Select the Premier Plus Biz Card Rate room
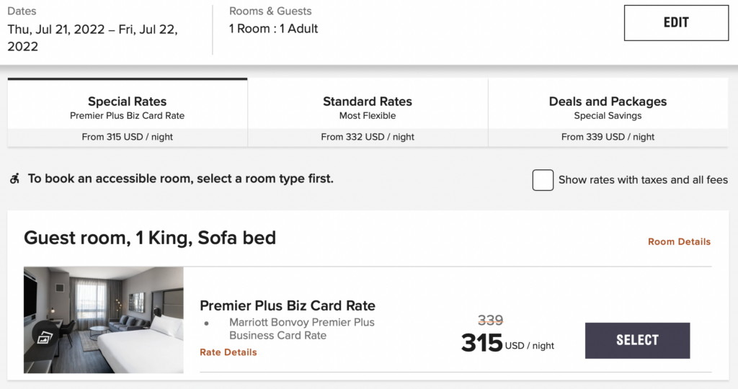Viewport: 738px width, 389px height. pos(637,341)
